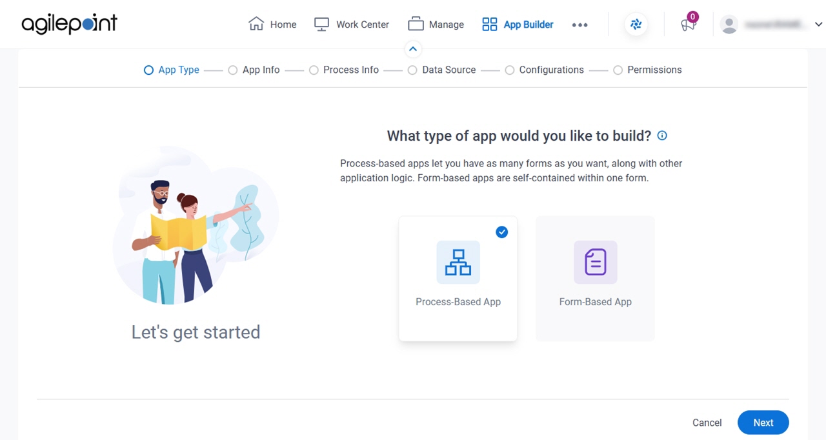826x440 pixels.
Task: Click the info icon beside the heading
Action: tap(661, 135)
